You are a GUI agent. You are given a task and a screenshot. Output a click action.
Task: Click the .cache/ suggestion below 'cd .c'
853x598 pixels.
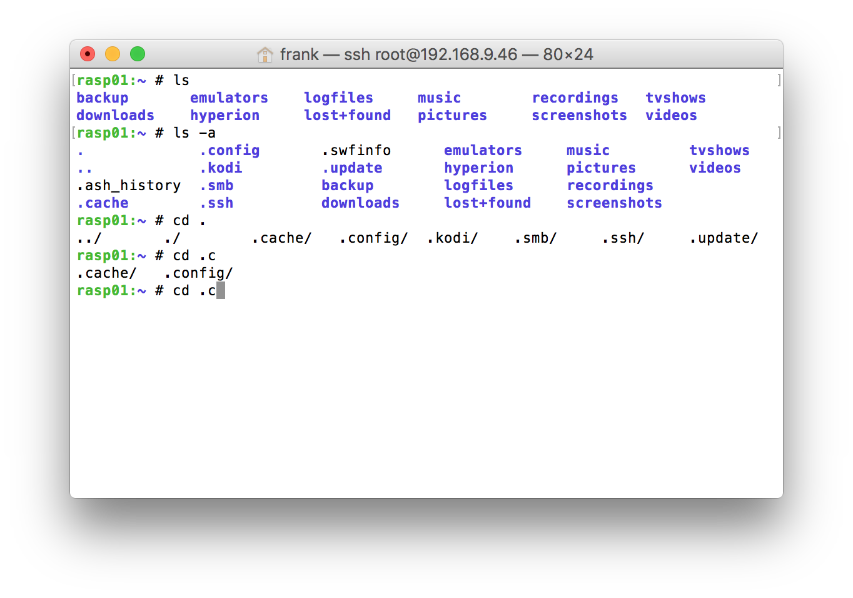106,273
